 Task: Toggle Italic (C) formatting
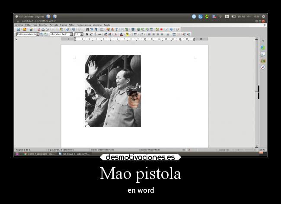[x=91, y=34]
